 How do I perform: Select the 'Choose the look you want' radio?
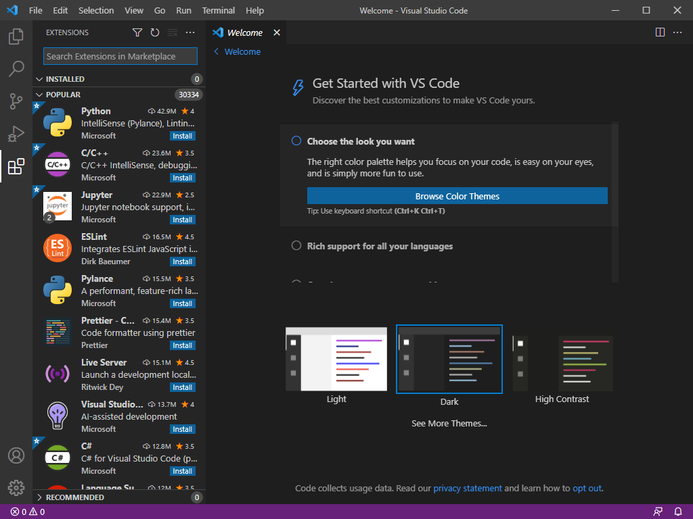tap(296, 141)
